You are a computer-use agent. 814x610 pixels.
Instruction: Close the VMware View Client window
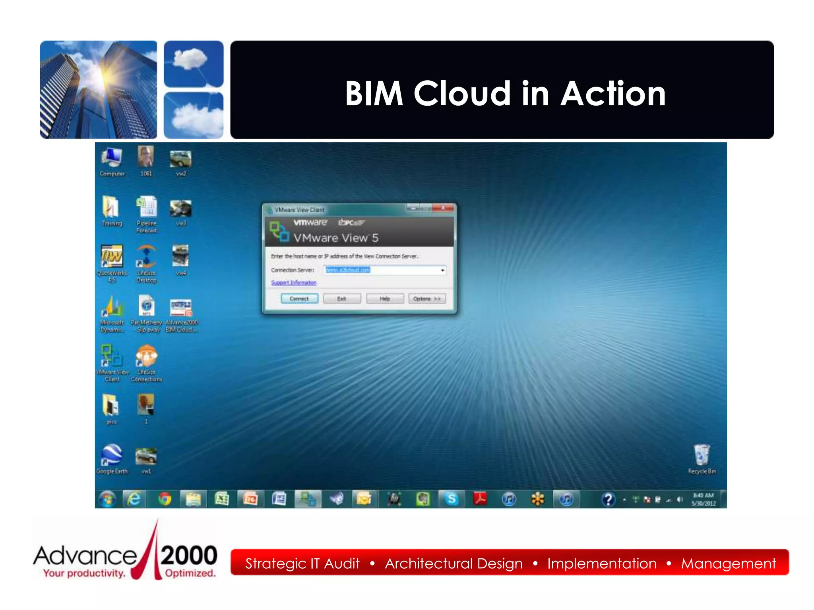443,208
